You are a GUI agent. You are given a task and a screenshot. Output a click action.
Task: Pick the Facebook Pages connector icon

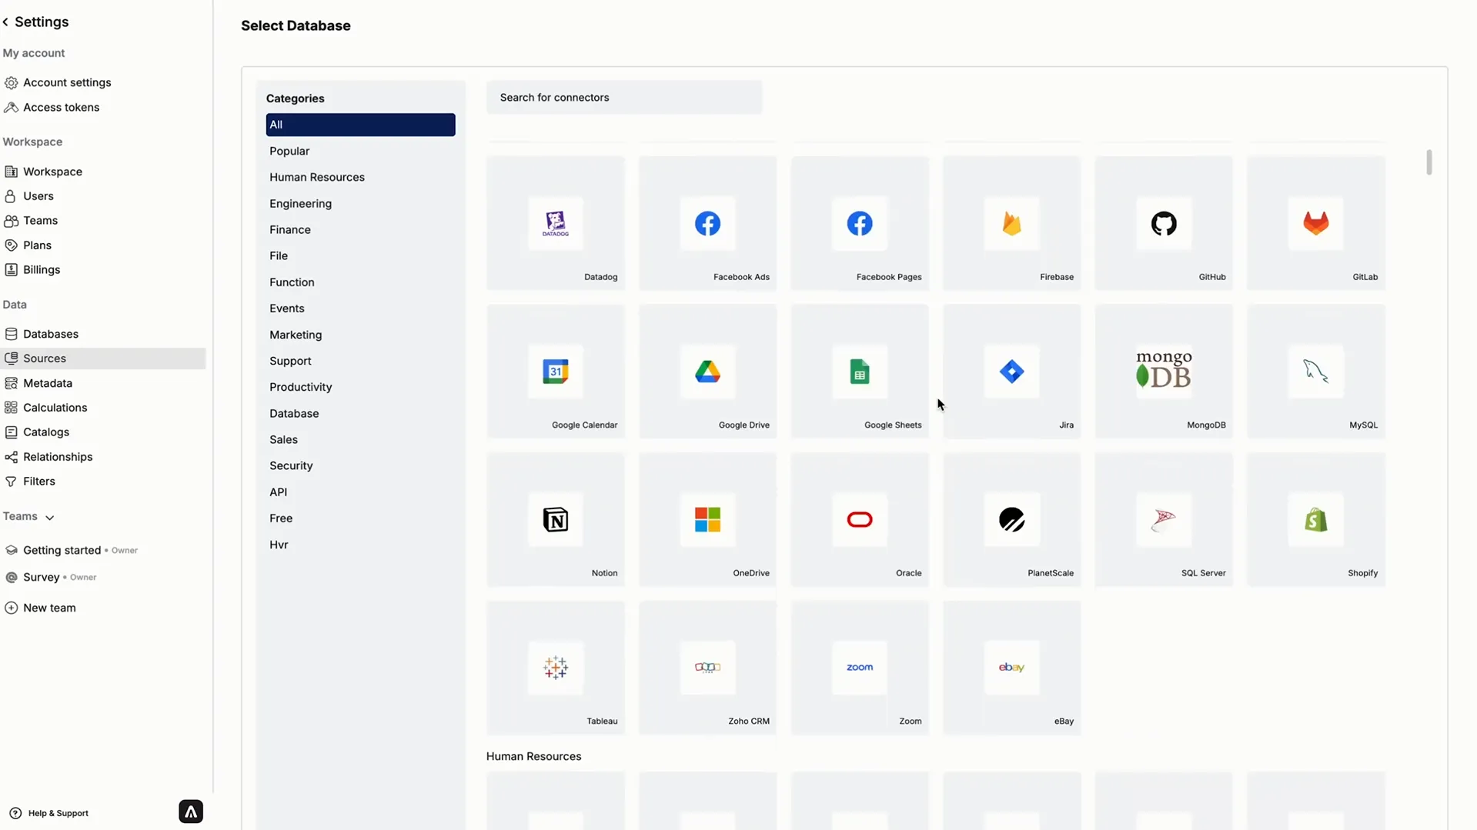click(x=859, y=224)
